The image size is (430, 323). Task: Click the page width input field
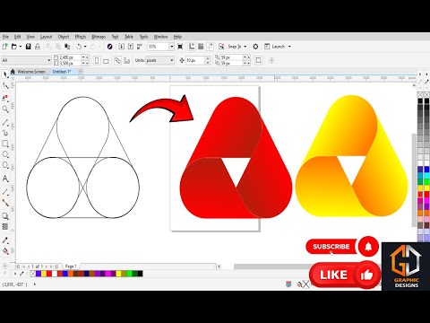point(70,57)
